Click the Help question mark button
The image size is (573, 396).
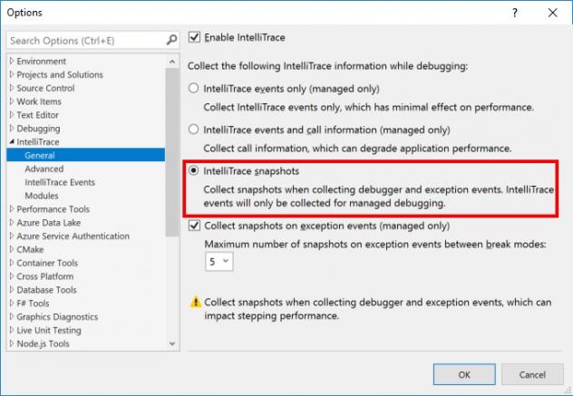515,13
